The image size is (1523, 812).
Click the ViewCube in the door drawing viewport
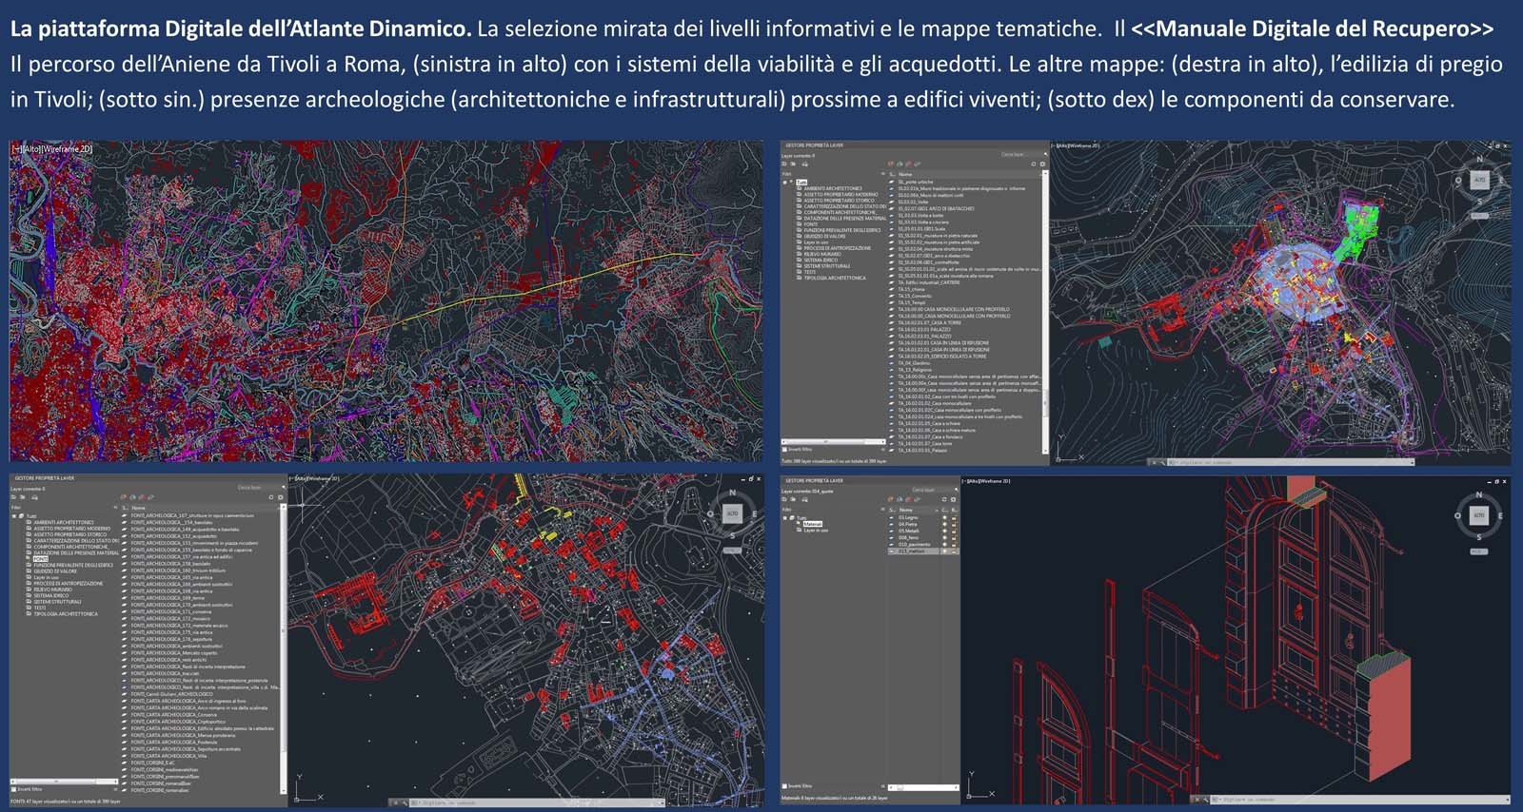pyautogui.click(x=1478, y=515)
